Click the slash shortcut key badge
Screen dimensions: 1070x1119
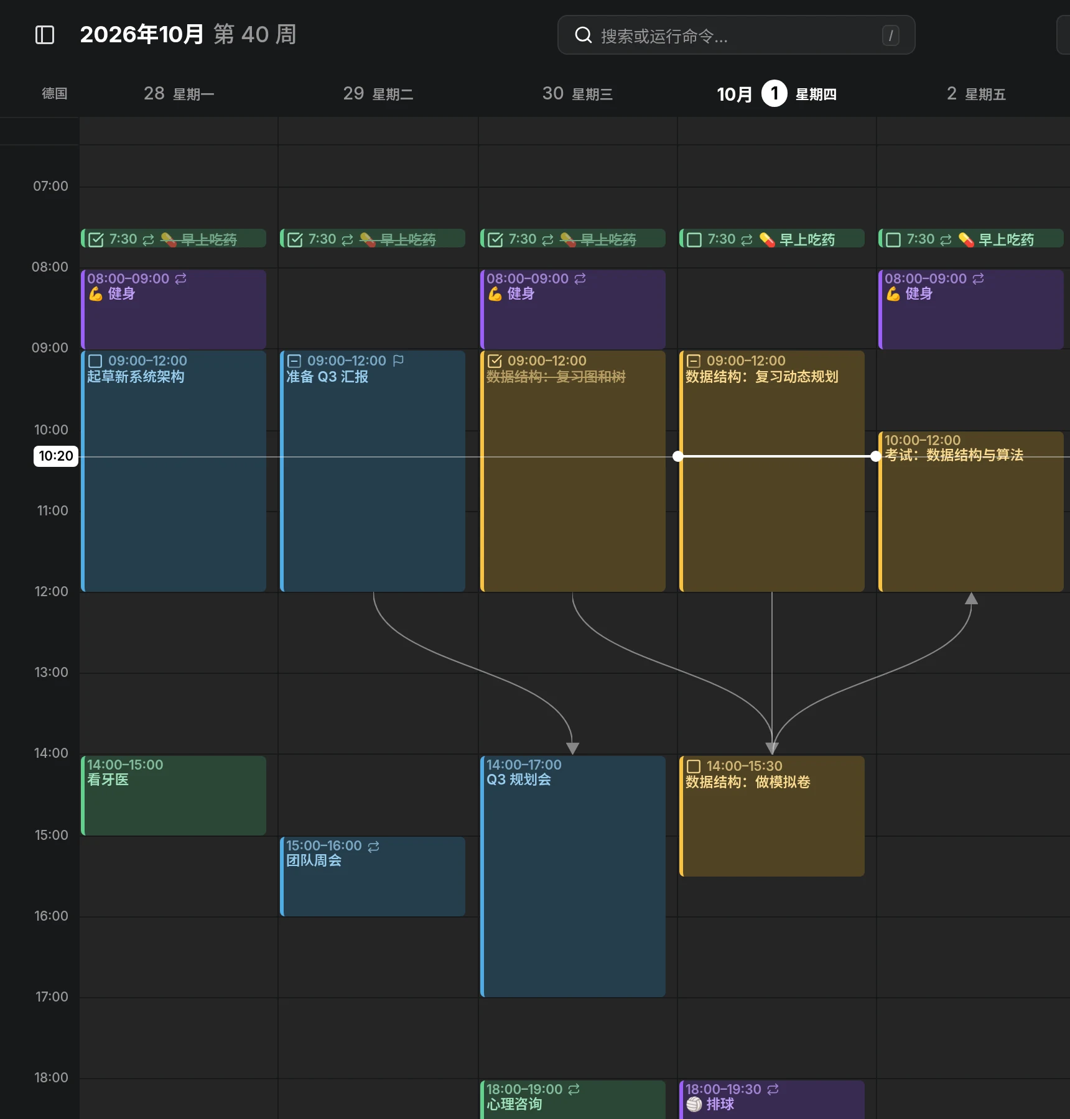890,35
